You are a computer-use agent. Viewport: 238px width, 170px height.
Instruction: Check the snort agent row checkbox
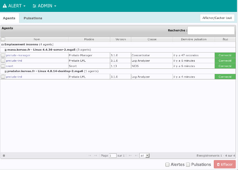(3, 66)
